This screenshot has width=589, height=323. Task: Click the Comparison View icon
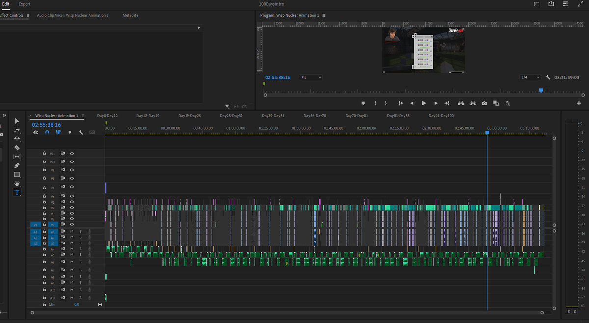pyautogui.click(x=496, y=103)
